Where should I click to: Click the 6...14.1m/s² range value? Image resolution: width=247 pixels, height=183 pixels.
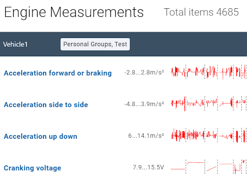(146, 136)
